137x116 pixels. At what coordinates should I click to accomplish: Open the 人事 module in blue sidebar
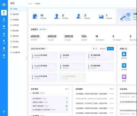(4, 42)
